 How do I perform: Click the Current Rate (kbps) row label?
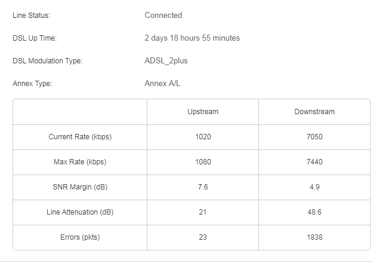pyautogui.click(x=80, y=137)
